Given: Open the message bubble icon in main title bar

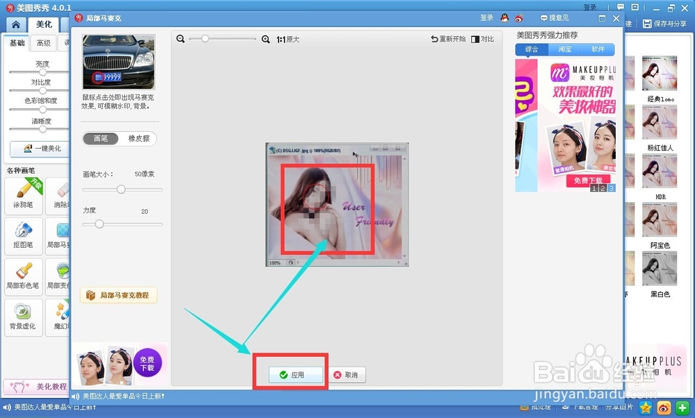Looking at the screenshot, I should [621, 7].
